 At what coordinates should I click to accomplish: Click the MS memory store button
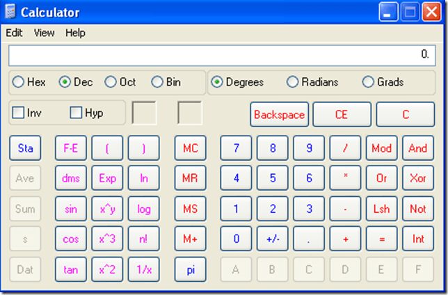click(x=190, y=209)
